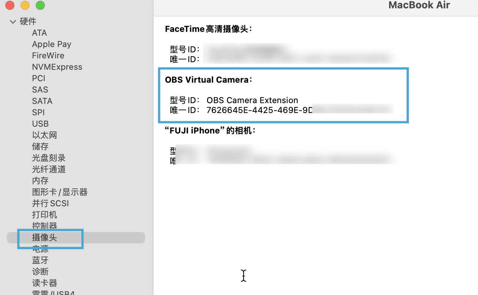Image resolution: width=478 pixels, height=295 pixels.
Task: Open 蓝牙 Bluetooth information
Action: [x=40, y=260]
